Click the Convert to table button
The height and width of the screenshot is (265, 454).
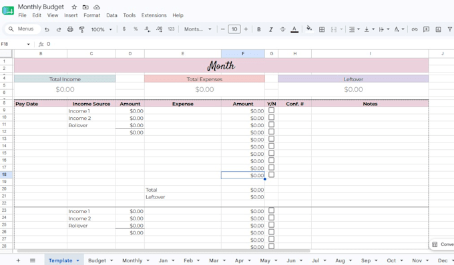click(442, 244)
